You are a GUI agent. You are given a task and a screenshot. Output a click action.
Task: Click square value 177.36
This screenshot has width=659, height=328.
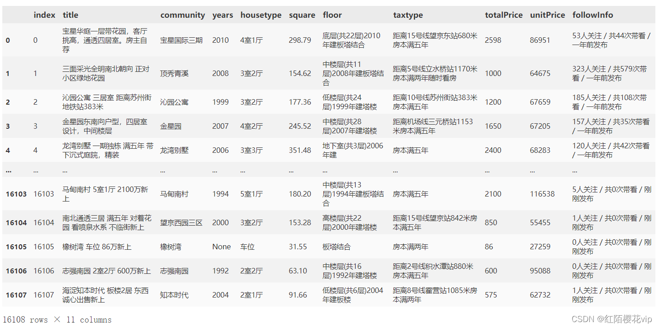click(300, 102)
